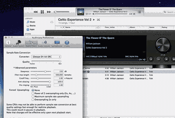Click checkmark column header in iTunes
The width and height of the screenshot is (175, 118).
64,27
